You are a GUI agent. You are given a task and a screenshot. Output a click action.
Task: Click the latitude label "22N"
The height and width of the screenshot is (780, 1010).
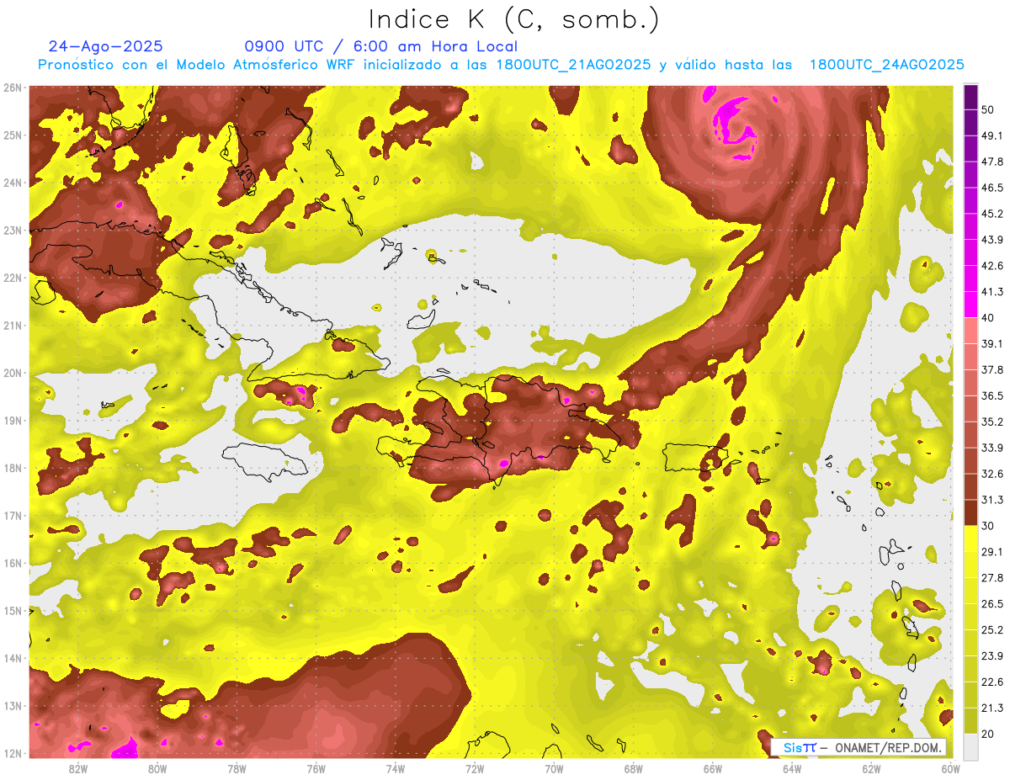click(12, 278)
